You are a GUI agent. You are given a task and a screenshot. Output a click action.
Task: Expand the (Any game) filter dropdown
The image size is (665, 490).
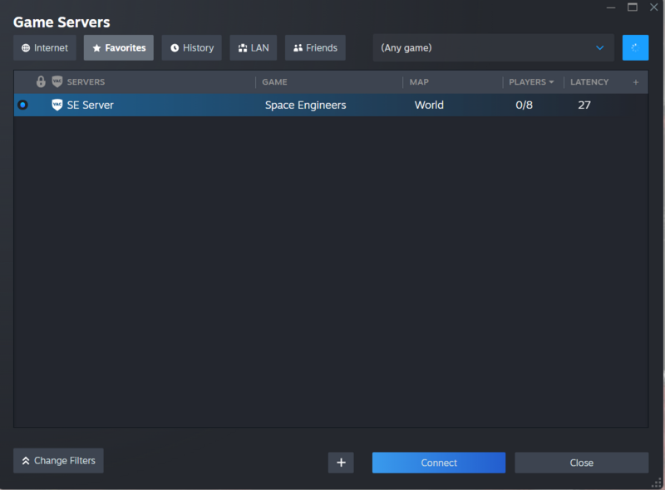[493, 48]
